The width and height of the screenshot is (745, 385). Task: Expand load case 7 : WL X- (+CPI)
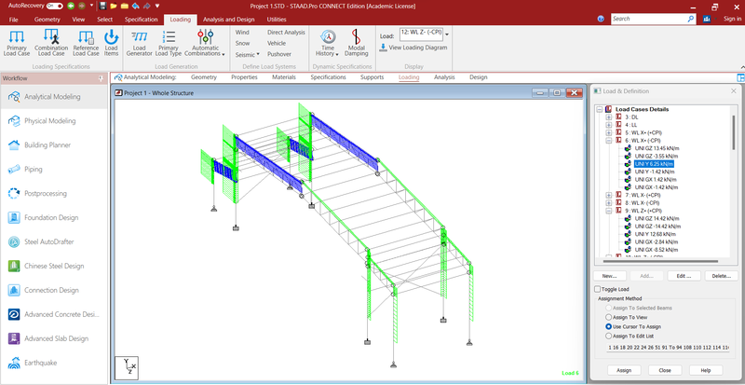click(x=609, y=195)
